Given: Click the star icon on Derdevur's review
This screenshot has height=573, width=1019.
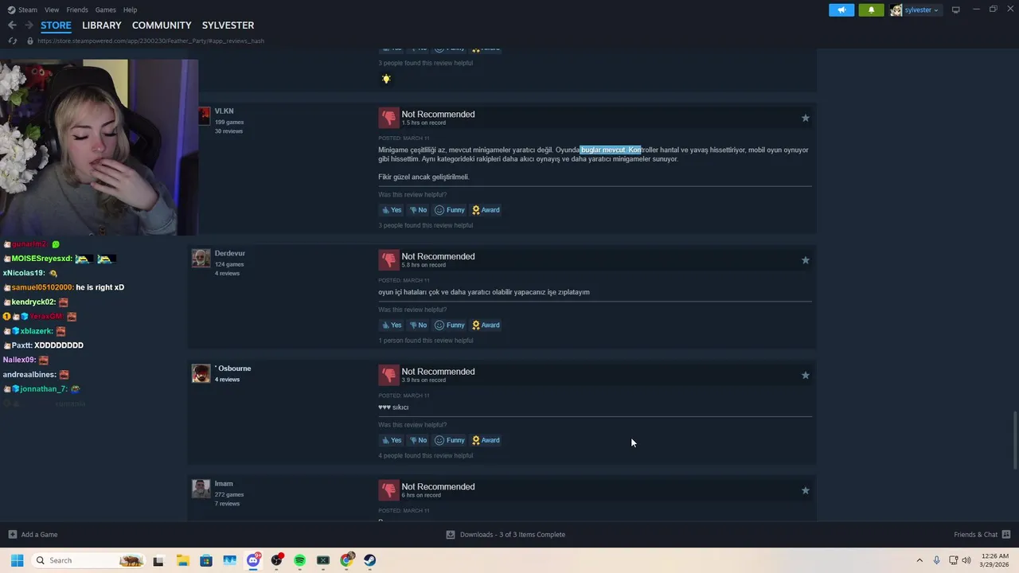Looking at the screenshot, I should click(x=805, y=260).
